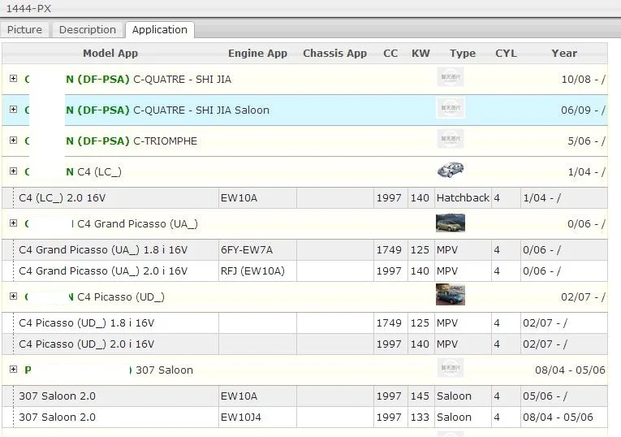Open placeholder image for 307 Saloon row
This screenshot has width=621, height=437.
451,368
